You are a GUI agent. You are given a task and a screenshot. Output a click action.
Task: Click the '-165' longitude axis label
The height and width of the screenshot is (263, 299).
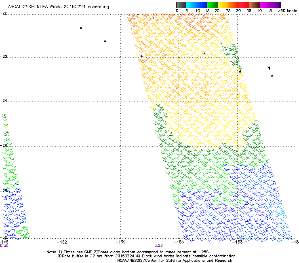click(4, 242)
